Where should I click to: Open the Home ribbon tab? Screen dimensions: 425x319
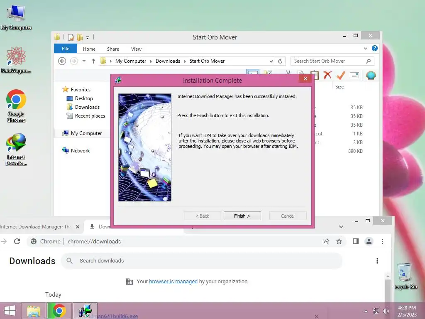(89, 49)
